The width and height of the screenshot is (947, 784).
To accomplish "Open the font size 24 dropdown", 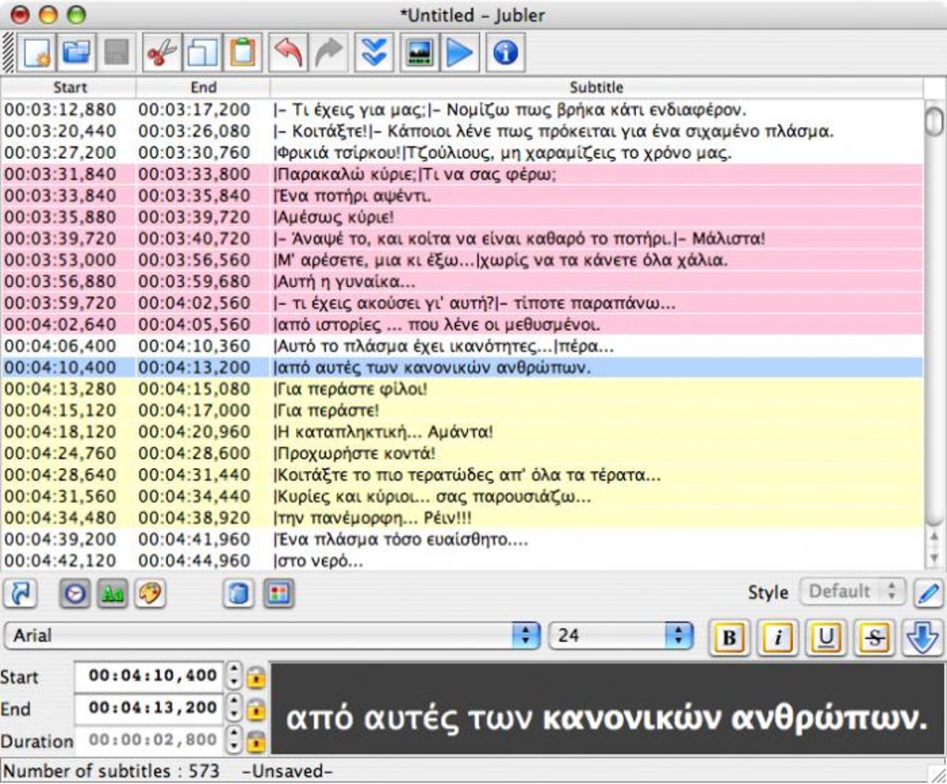I will [620, 635].
